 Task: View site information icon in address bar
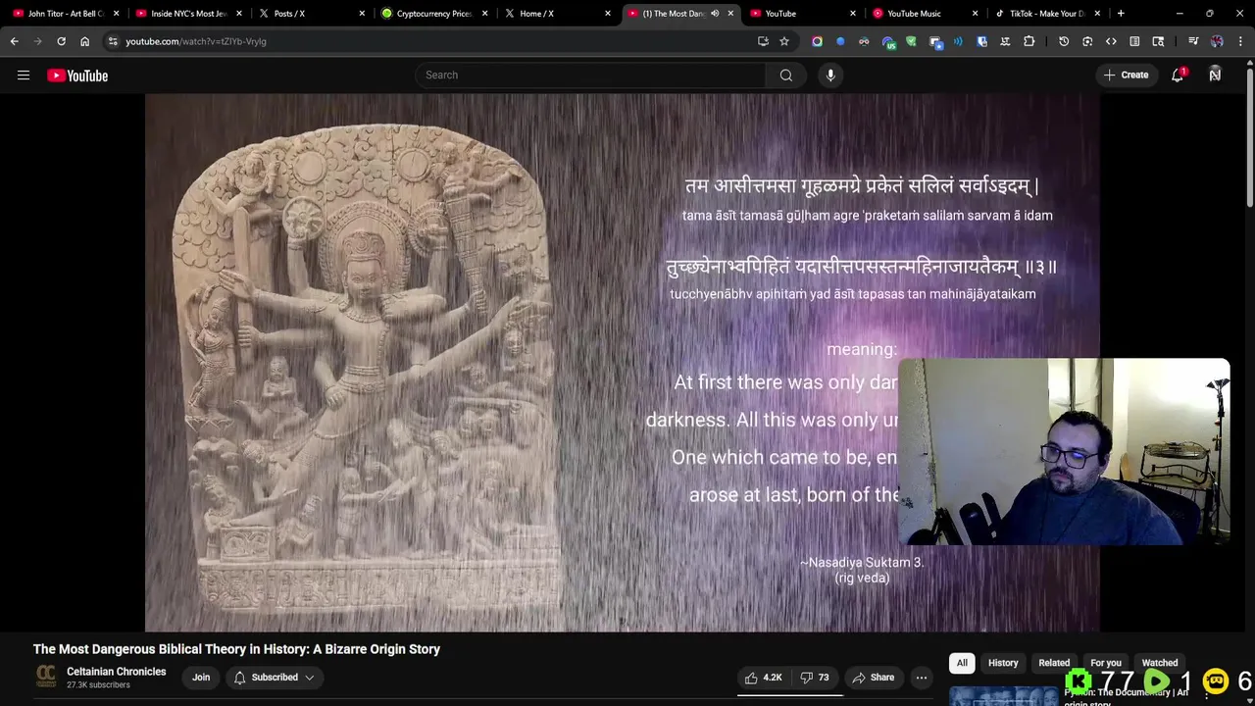[113, 41]
